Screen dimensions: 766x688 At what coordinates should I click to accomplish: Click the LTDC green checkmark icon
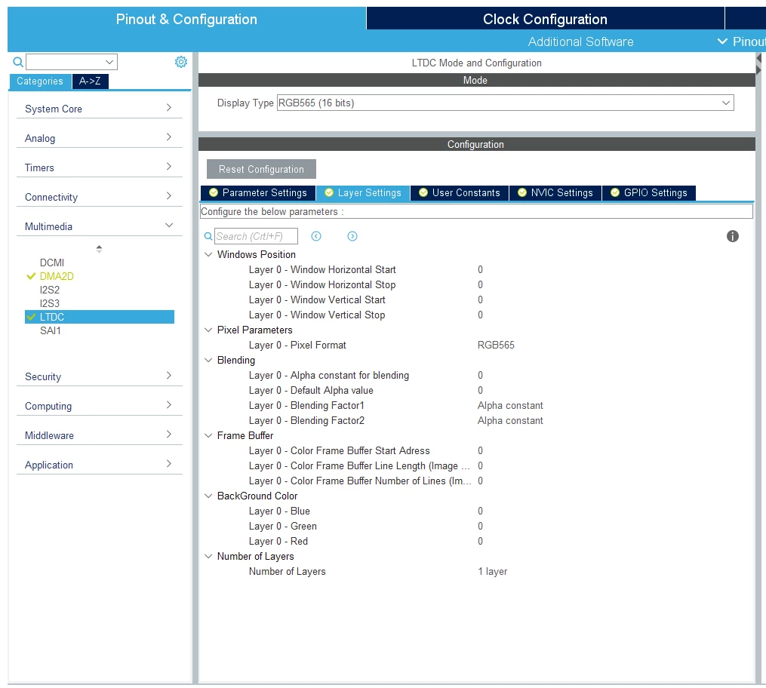click(31, 317)
